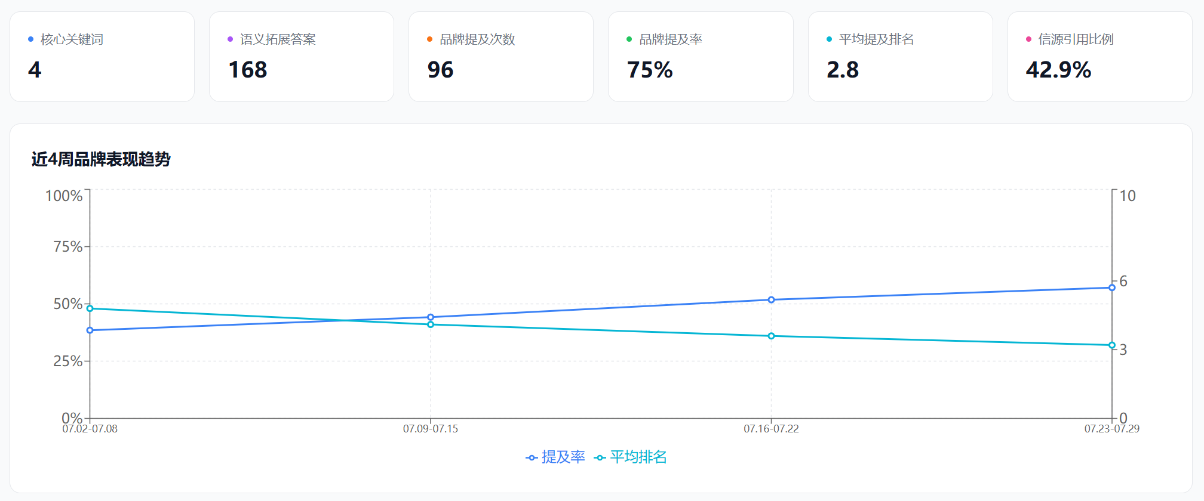1204x501 pixels.
Task: Toggle the 平均排名 legend series
Action: (x=631, y=457)
